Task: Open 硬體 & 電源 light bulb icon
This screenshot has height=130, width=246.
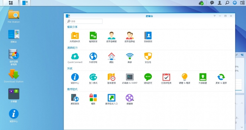Action: pos(184,77)
